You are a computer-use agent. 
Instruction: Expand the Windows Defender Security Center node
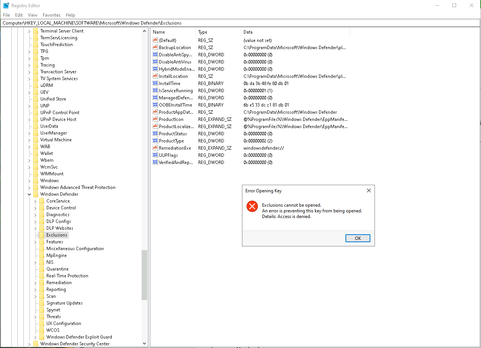coord(29,344)
